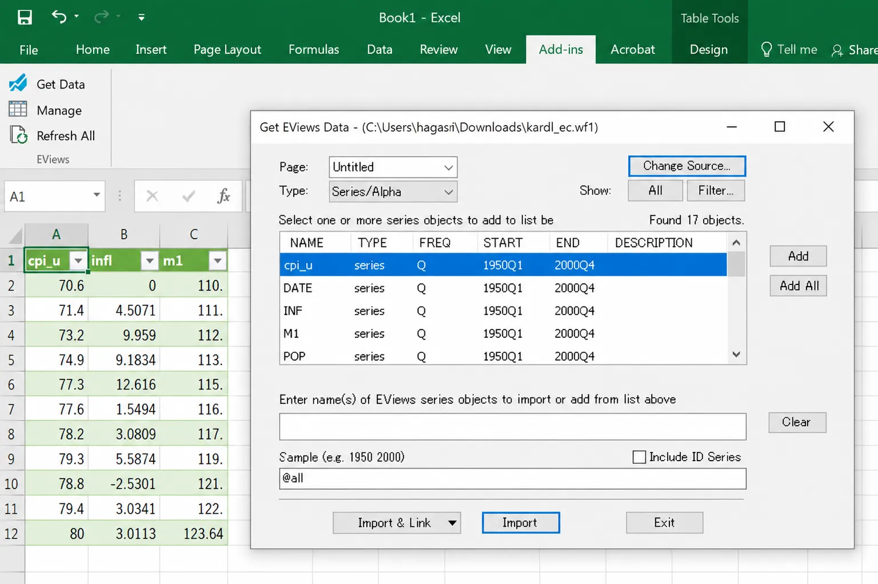Viewport: 878px width, 584px height.
Task: Go to the Formulas tab
Action: tap(314, 50)
